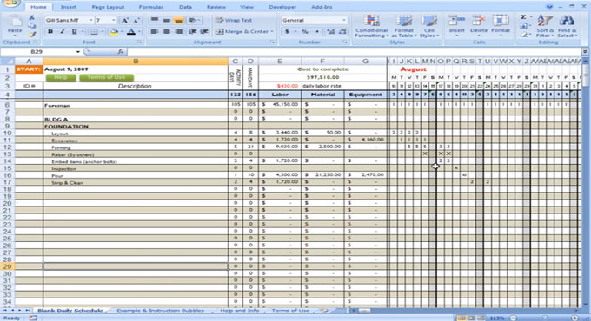Screen dimensions: 591x321
Task: Toggle Middle Align
Action: tap(167, 20)
